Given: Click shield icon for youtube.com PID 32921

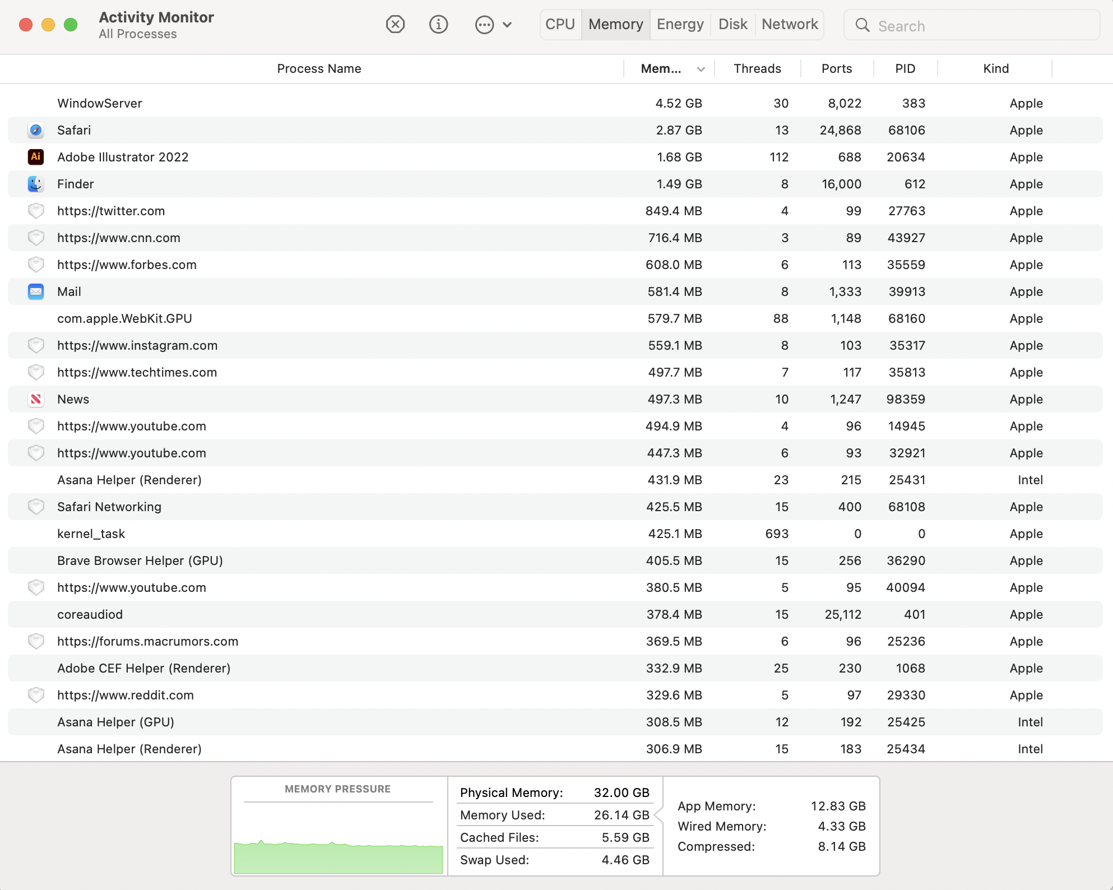Looking at the screenshot, I should (x=36, y=453).
